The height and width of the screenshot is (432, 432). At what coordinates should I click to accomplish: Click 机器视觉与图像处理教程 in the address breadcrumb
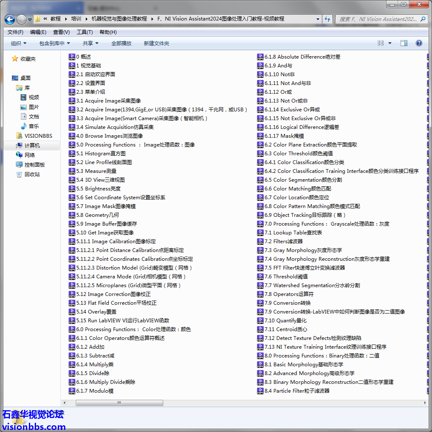[119, 19]
